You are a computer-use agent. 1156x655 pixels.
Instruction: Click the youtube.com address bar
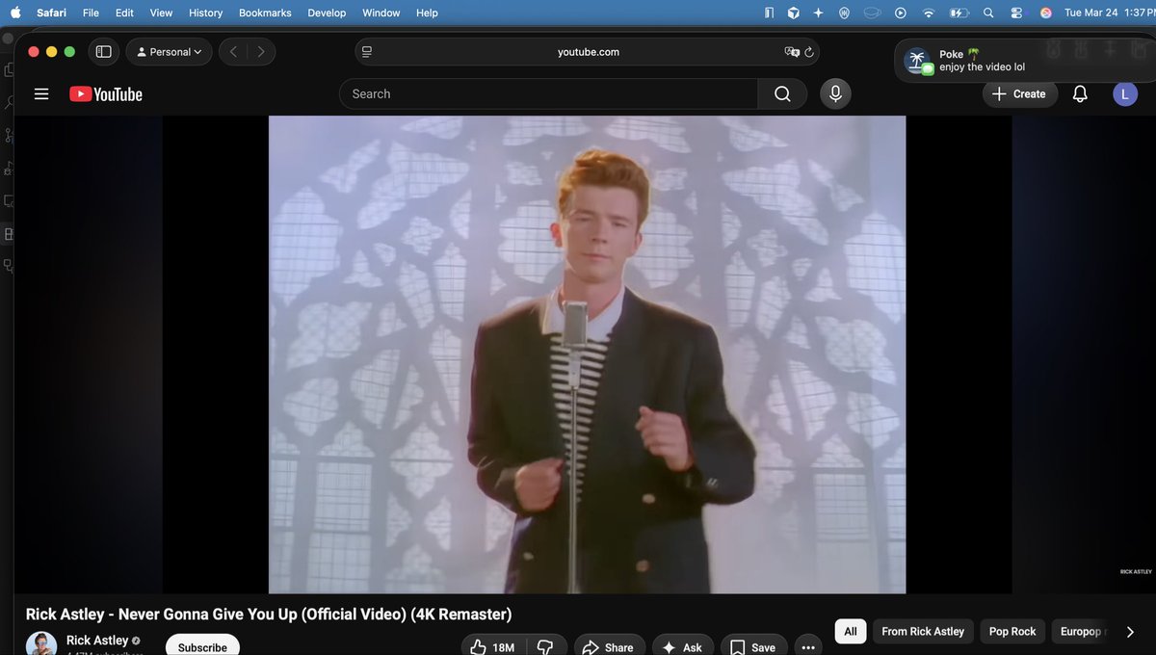coord(588,52)
